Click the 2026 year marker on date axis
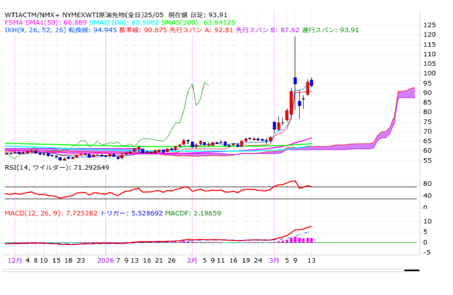The width and height of the screenshot is (453, 295). (x=105, y=260)
